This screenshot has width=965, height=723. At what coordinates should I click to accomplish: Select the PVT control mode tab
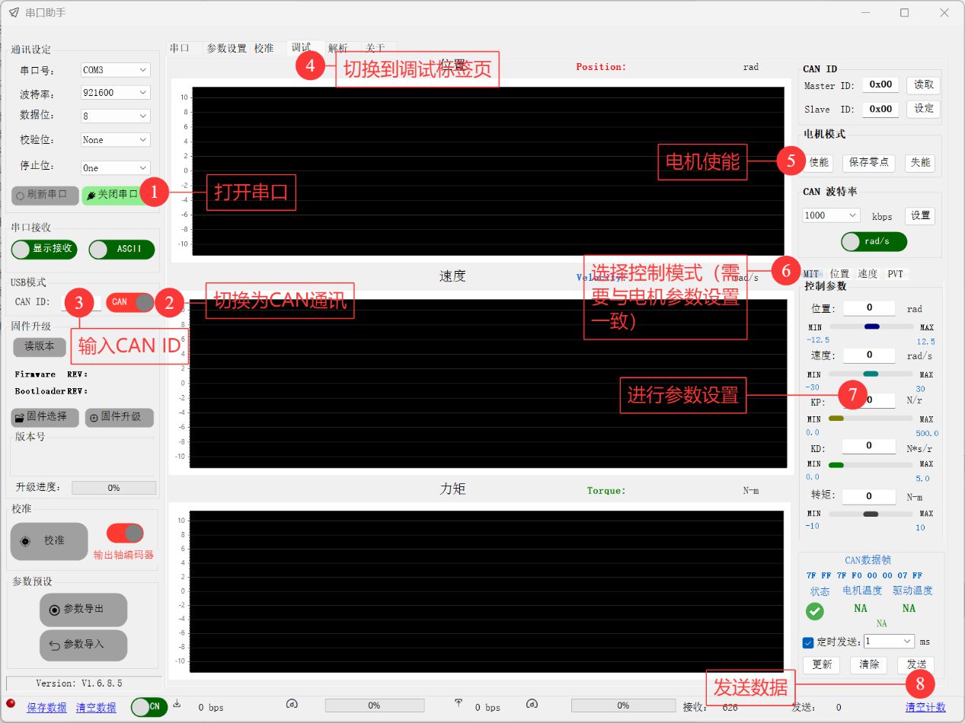[895, 274]
